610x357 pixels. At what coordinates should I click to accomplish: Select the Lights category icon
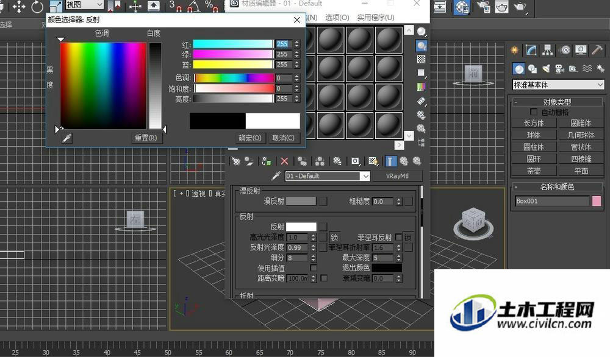pyautogui.click(x=546, y=69)
